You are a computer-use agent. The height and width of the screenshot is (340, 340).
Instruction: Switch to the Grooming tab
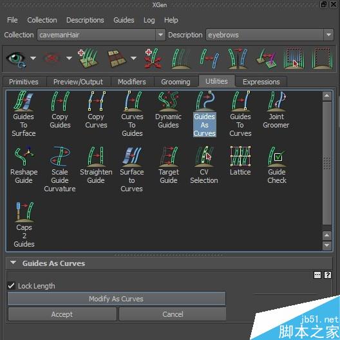click(176, 82)
